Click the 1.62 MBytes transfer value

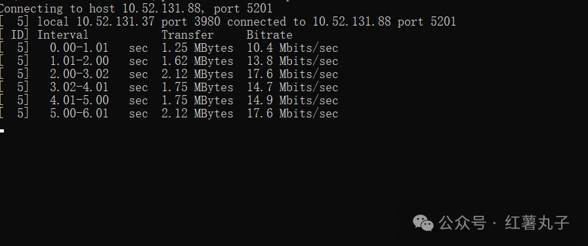pos(198,61)
